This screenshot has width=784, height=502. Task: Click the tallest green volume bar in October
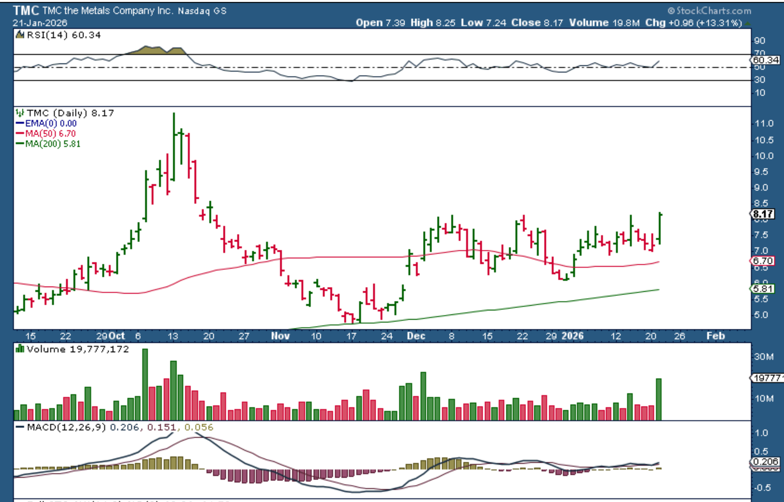click(x=145, y=383)
